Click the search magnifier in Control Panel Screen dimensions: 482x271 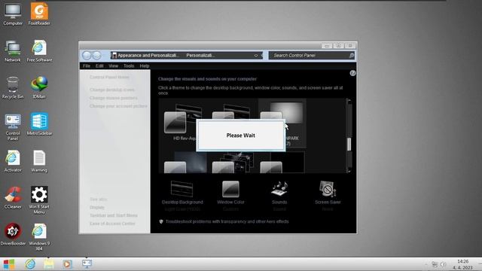point(352,55)
